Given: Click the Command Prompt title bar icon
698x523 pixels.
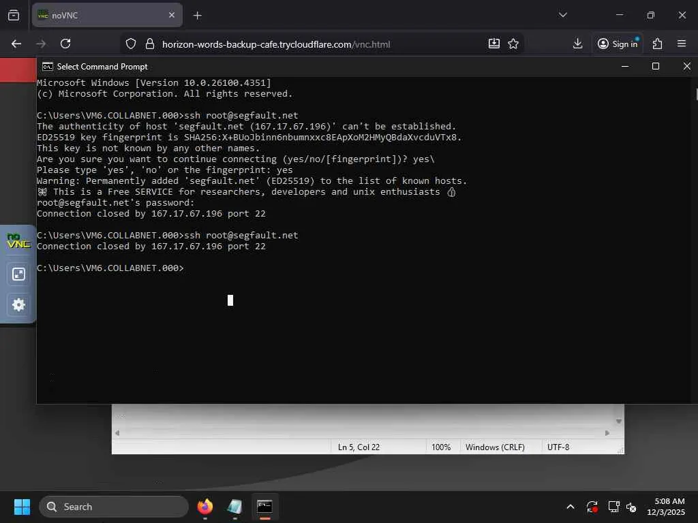Looking at the screenshot, I should pyautogui.click(x=47, y=67).
